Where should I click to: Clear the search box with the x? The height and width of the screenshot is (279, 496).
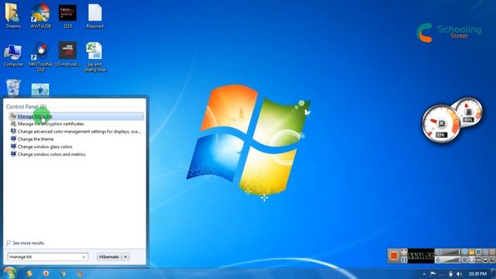84,257
